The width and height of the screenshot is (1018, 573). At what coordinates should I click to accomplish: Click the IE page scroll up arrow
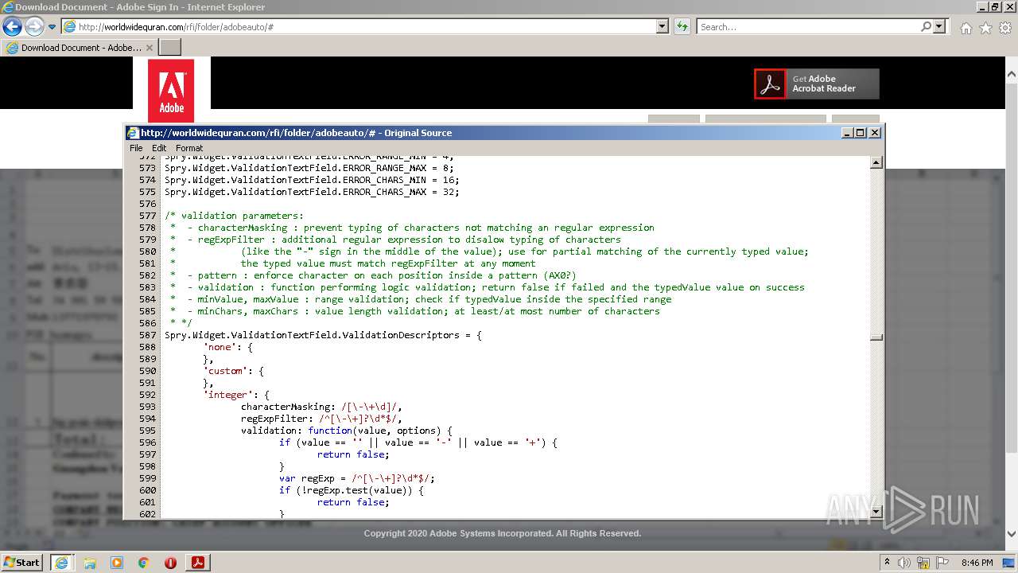tap(1012, 73)
